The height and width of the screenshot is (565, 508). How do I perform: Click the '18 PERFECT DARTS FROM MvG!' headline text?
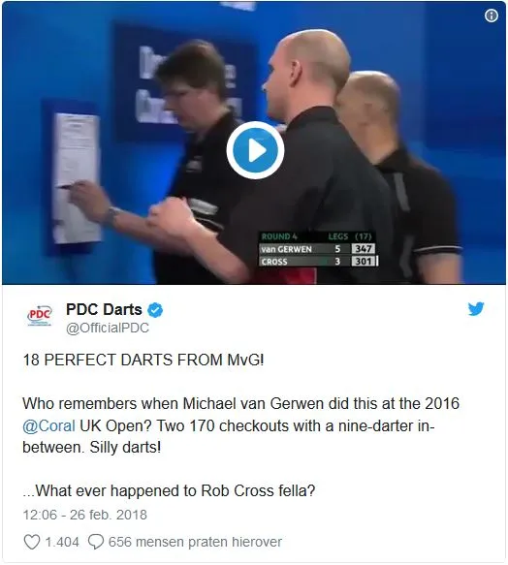[x=143, y=360]
